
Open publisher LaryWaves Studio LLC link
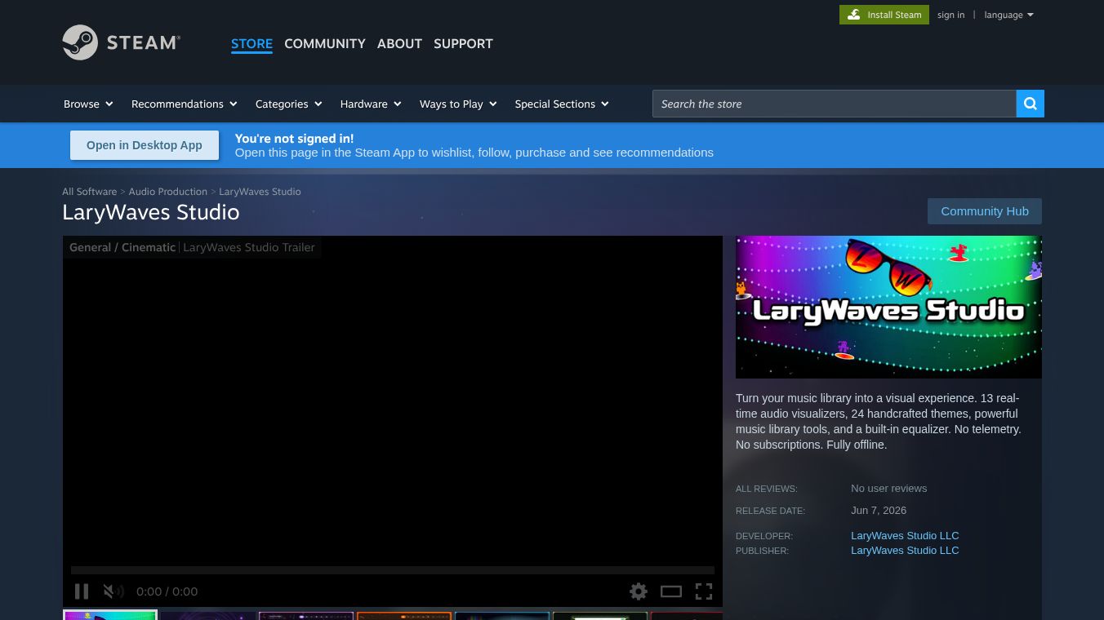point(905,551)
